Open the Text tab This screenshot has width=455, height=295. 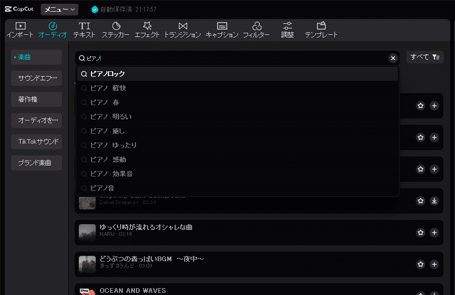[84, 30]
